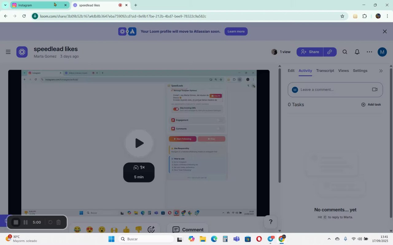The width and height of the screenshot is (393, 245).
Task: Expand the Chrome tab search dropdown
Action: pyautogui.click(x=5, y=5)
